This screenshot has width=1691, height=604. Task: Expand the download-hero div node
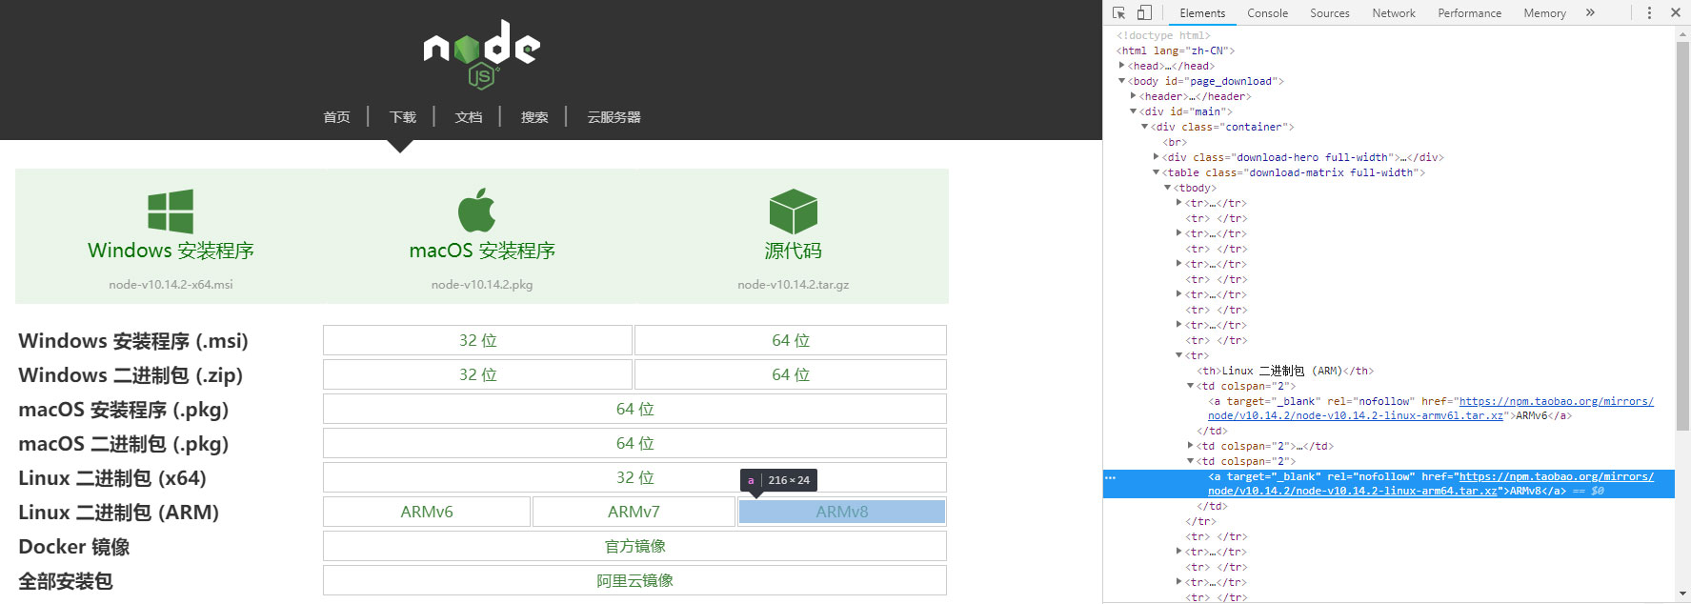point(1157,157)
